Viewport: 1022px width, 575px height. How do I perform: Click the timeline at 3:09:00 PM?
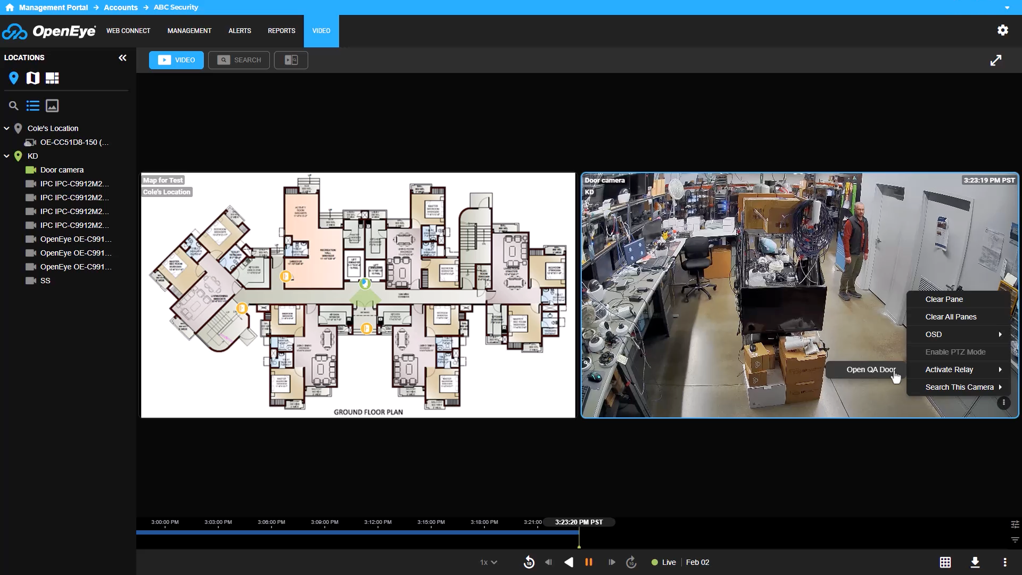(325, 531)
